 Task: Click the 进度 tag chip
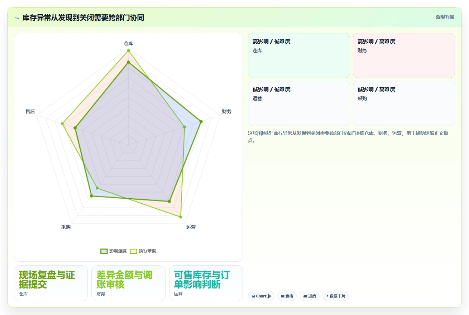(x=310, y=296)
